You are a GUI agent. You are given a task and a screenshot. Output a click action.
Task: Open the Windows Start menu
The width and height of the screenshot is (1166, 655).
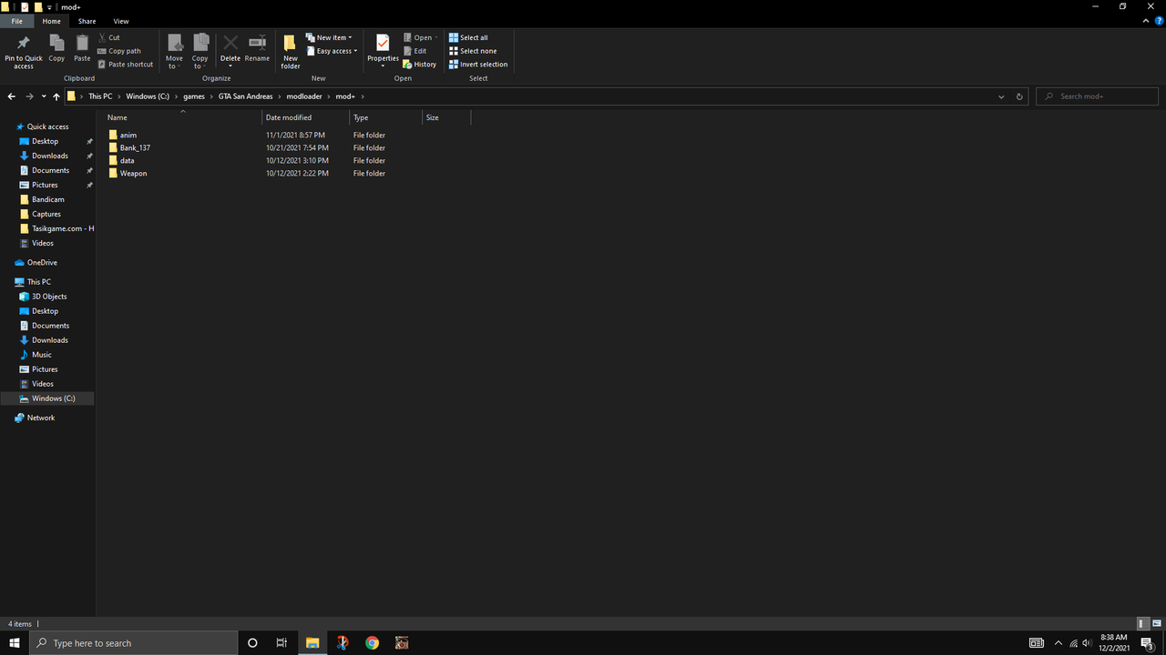click(15, 643)
